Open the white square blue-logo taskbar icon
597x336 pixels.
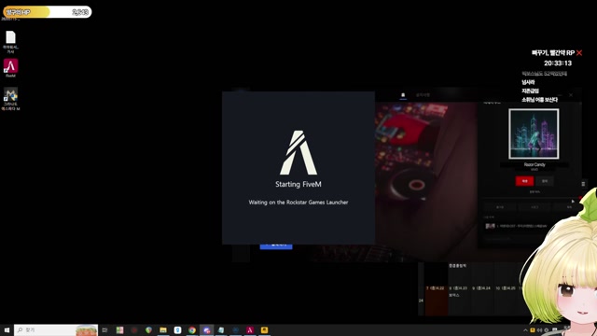click(x=177, y=330)
